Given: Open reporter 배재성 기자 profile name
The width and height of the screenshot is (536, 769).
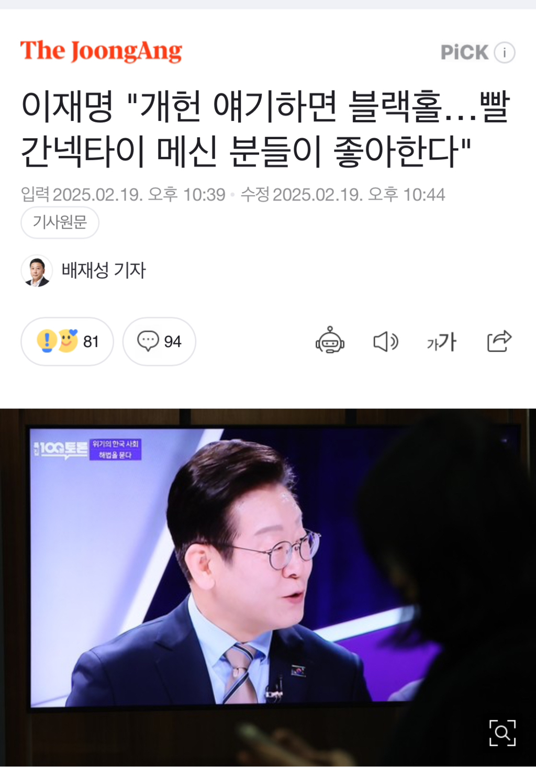Looking at the screenshot, I should click(104, 271).
